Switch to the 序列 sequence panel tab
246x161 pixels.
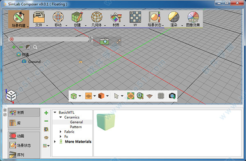point(24,155)
